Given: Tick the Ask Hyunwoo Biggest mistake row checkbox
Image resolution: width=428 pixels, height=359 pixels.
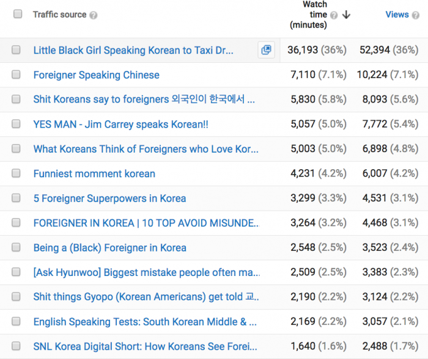Looking at the screenshot, I should pos(16,272).
